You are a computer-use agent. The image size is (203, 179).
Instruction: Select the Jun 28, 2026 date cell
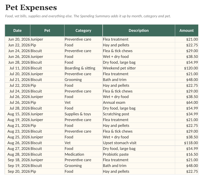tap(18, 62)
